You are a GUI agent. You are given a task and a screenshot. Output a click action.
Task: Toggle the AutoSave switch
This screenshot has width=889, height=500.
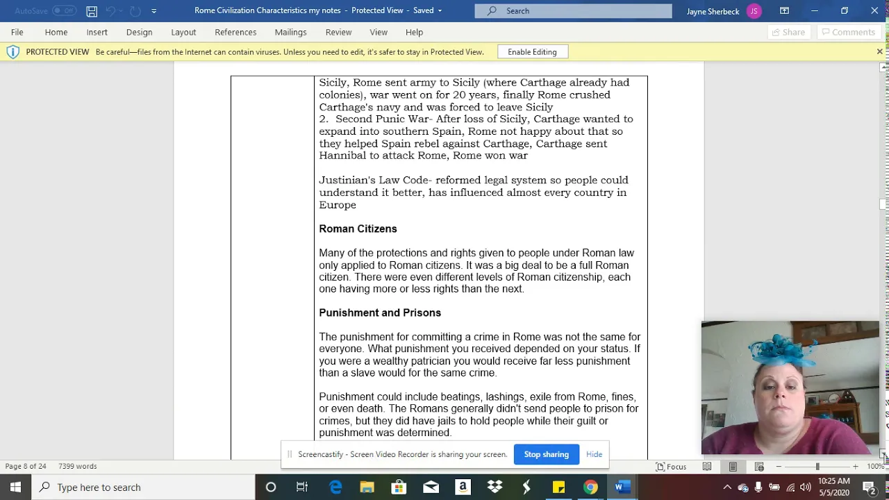tap(64, 11)
